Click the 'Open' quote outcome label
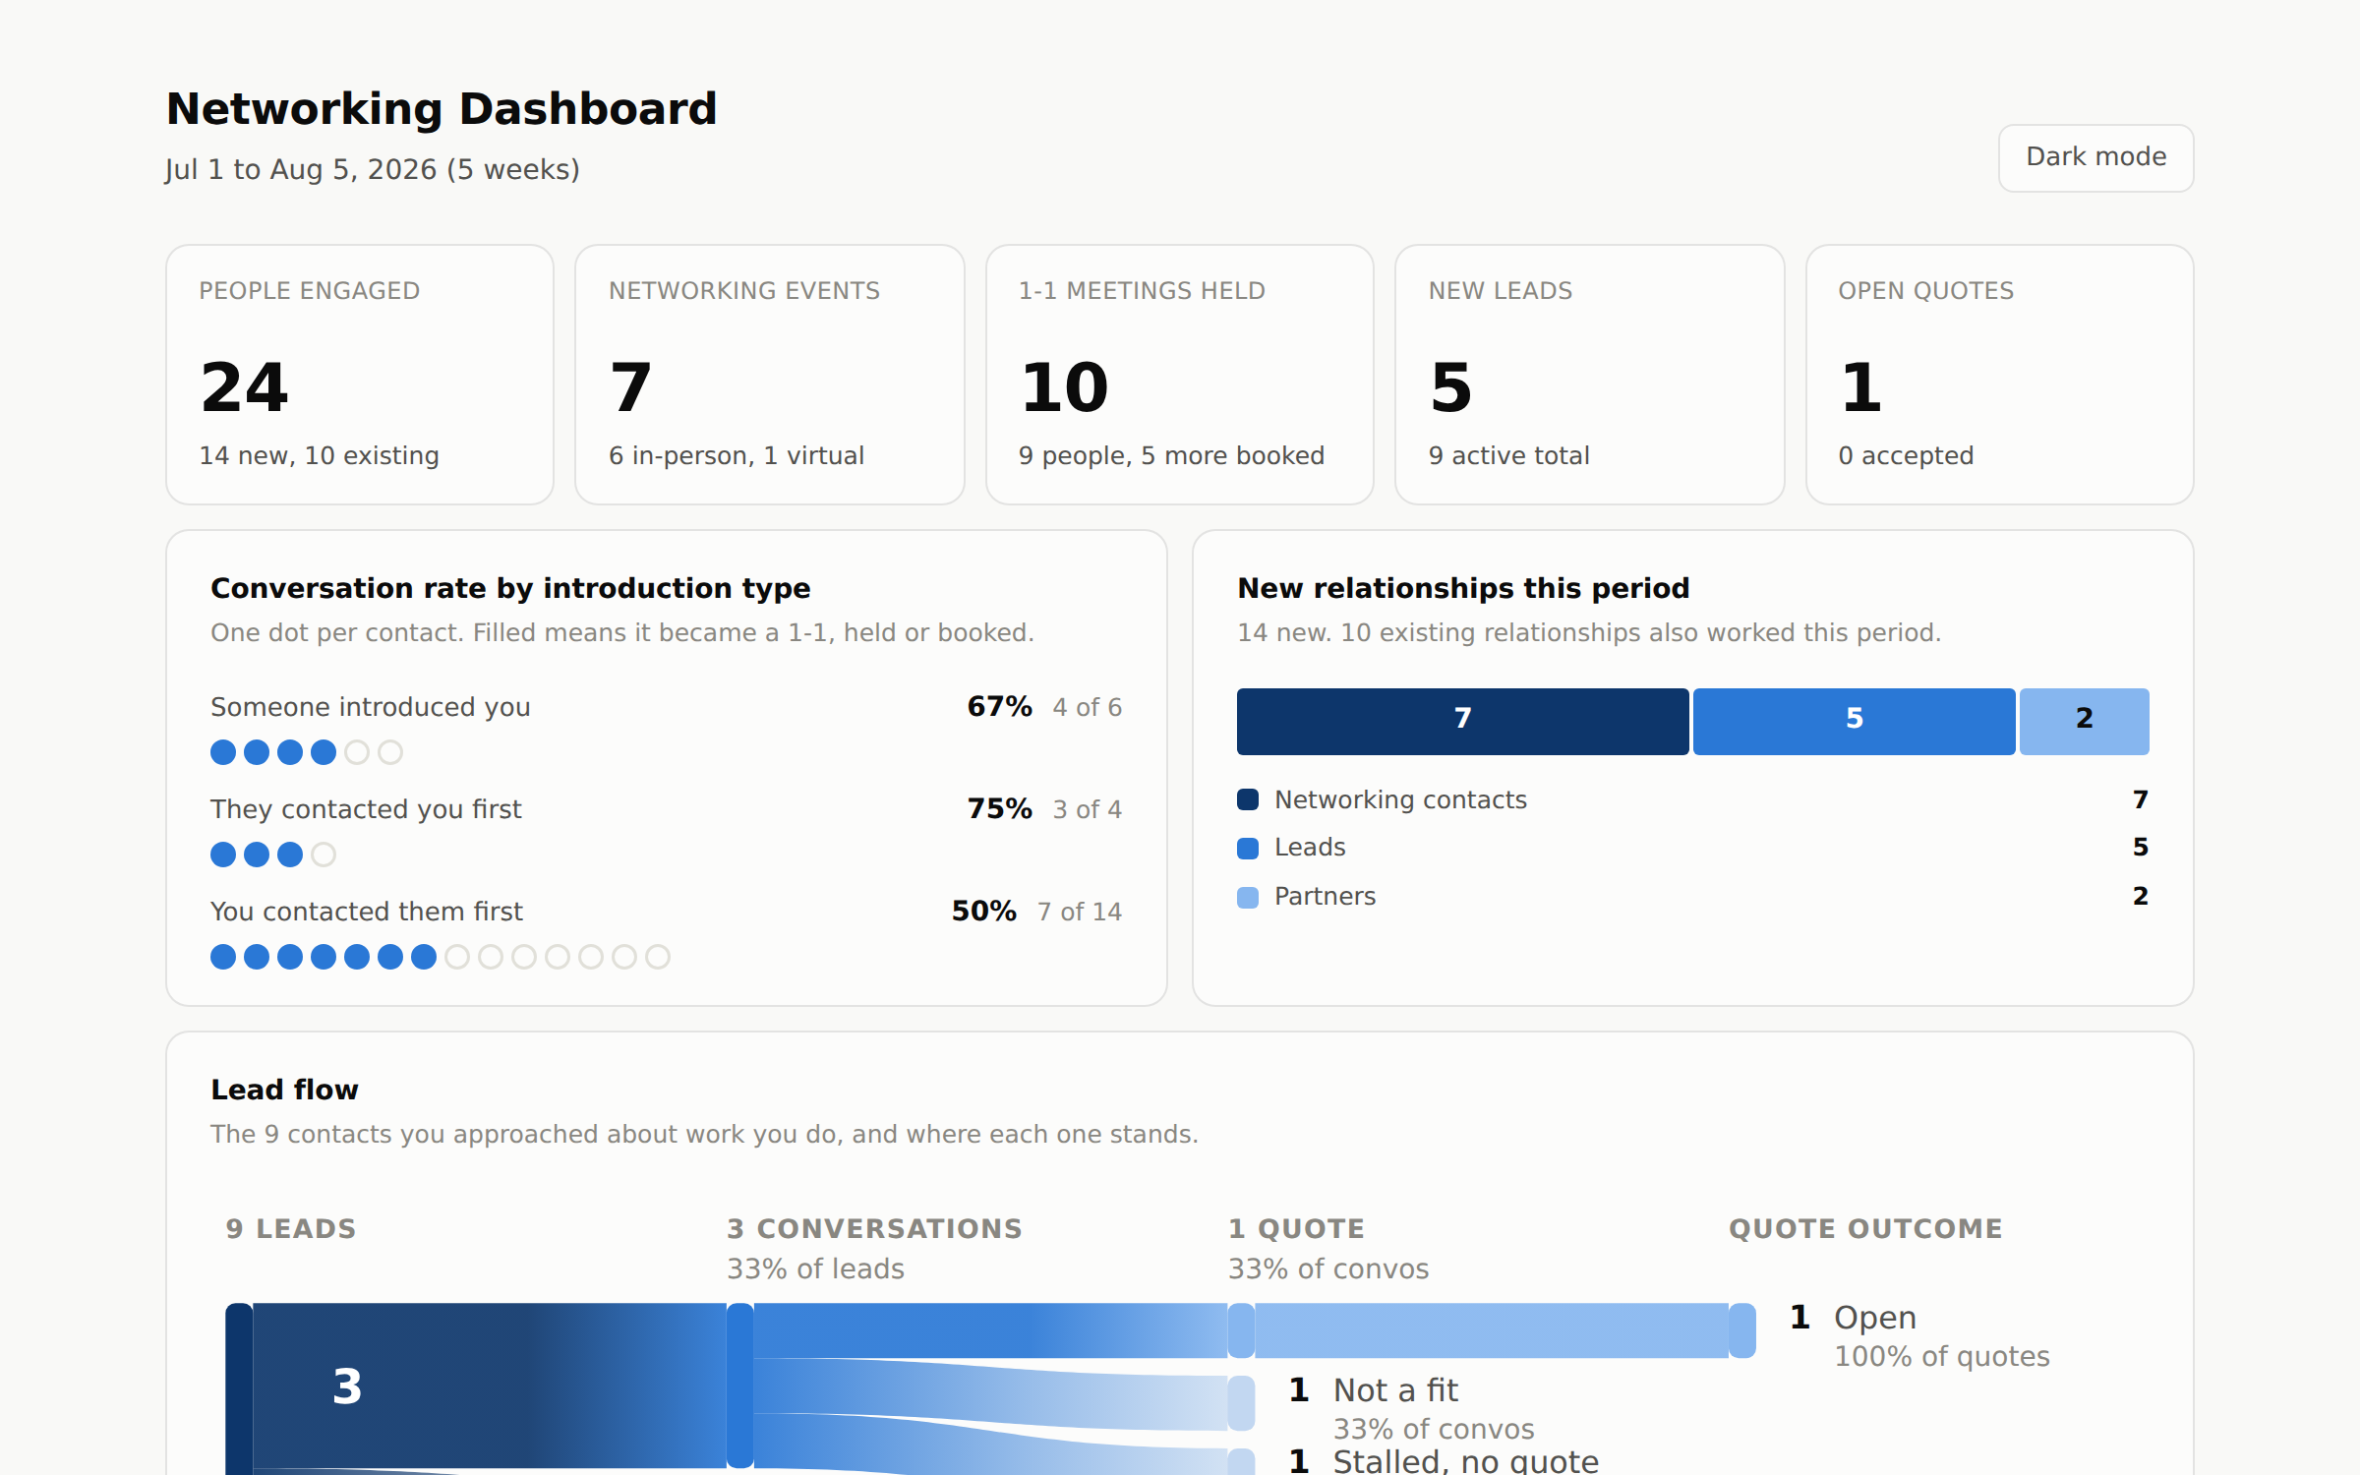 (x=1874, y=1317)
